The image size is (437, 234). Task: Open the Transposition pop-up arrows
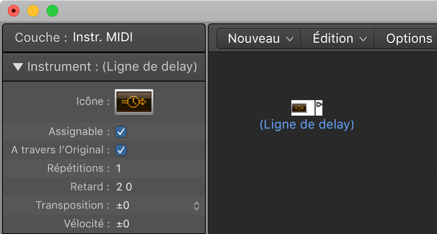click(x=196, y=206)
